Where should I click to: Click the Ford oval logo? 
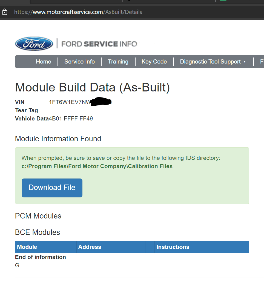tap(34, 44)
